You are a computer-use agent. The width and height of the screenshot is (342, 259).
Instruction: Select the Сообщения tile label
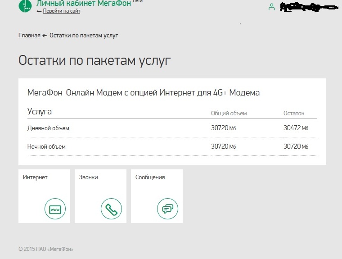(150, 177)
